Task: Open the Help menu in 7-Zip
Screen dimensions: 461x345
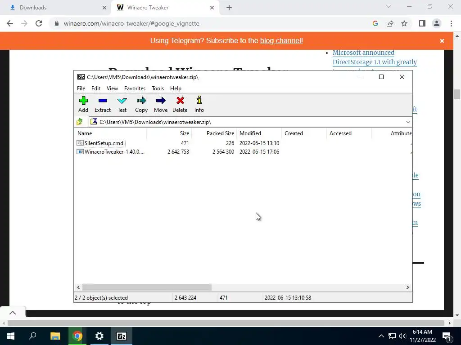Action: pos(176,88)
